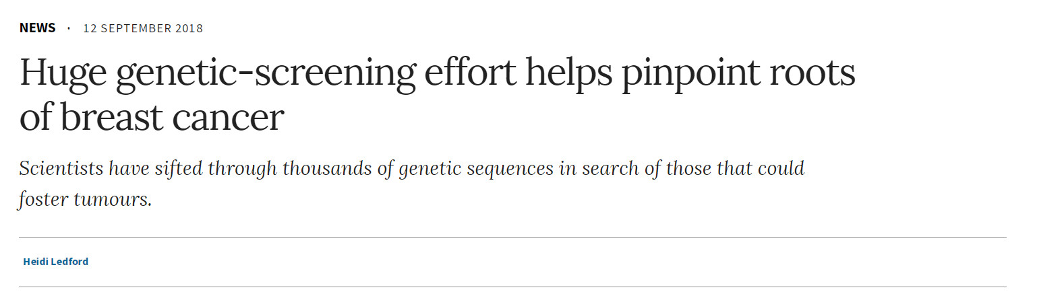Click the word "could" ending the subtitle's first line
The image size is (1037, 300).
pyautogui.click(x=782, y=168)
